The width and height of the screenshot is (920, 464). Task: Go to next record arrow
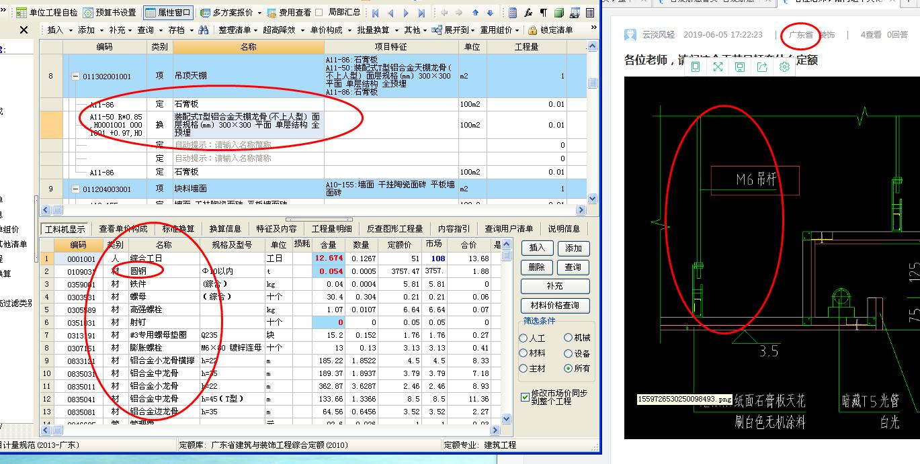pyautogui.click(x=407, y=13)
